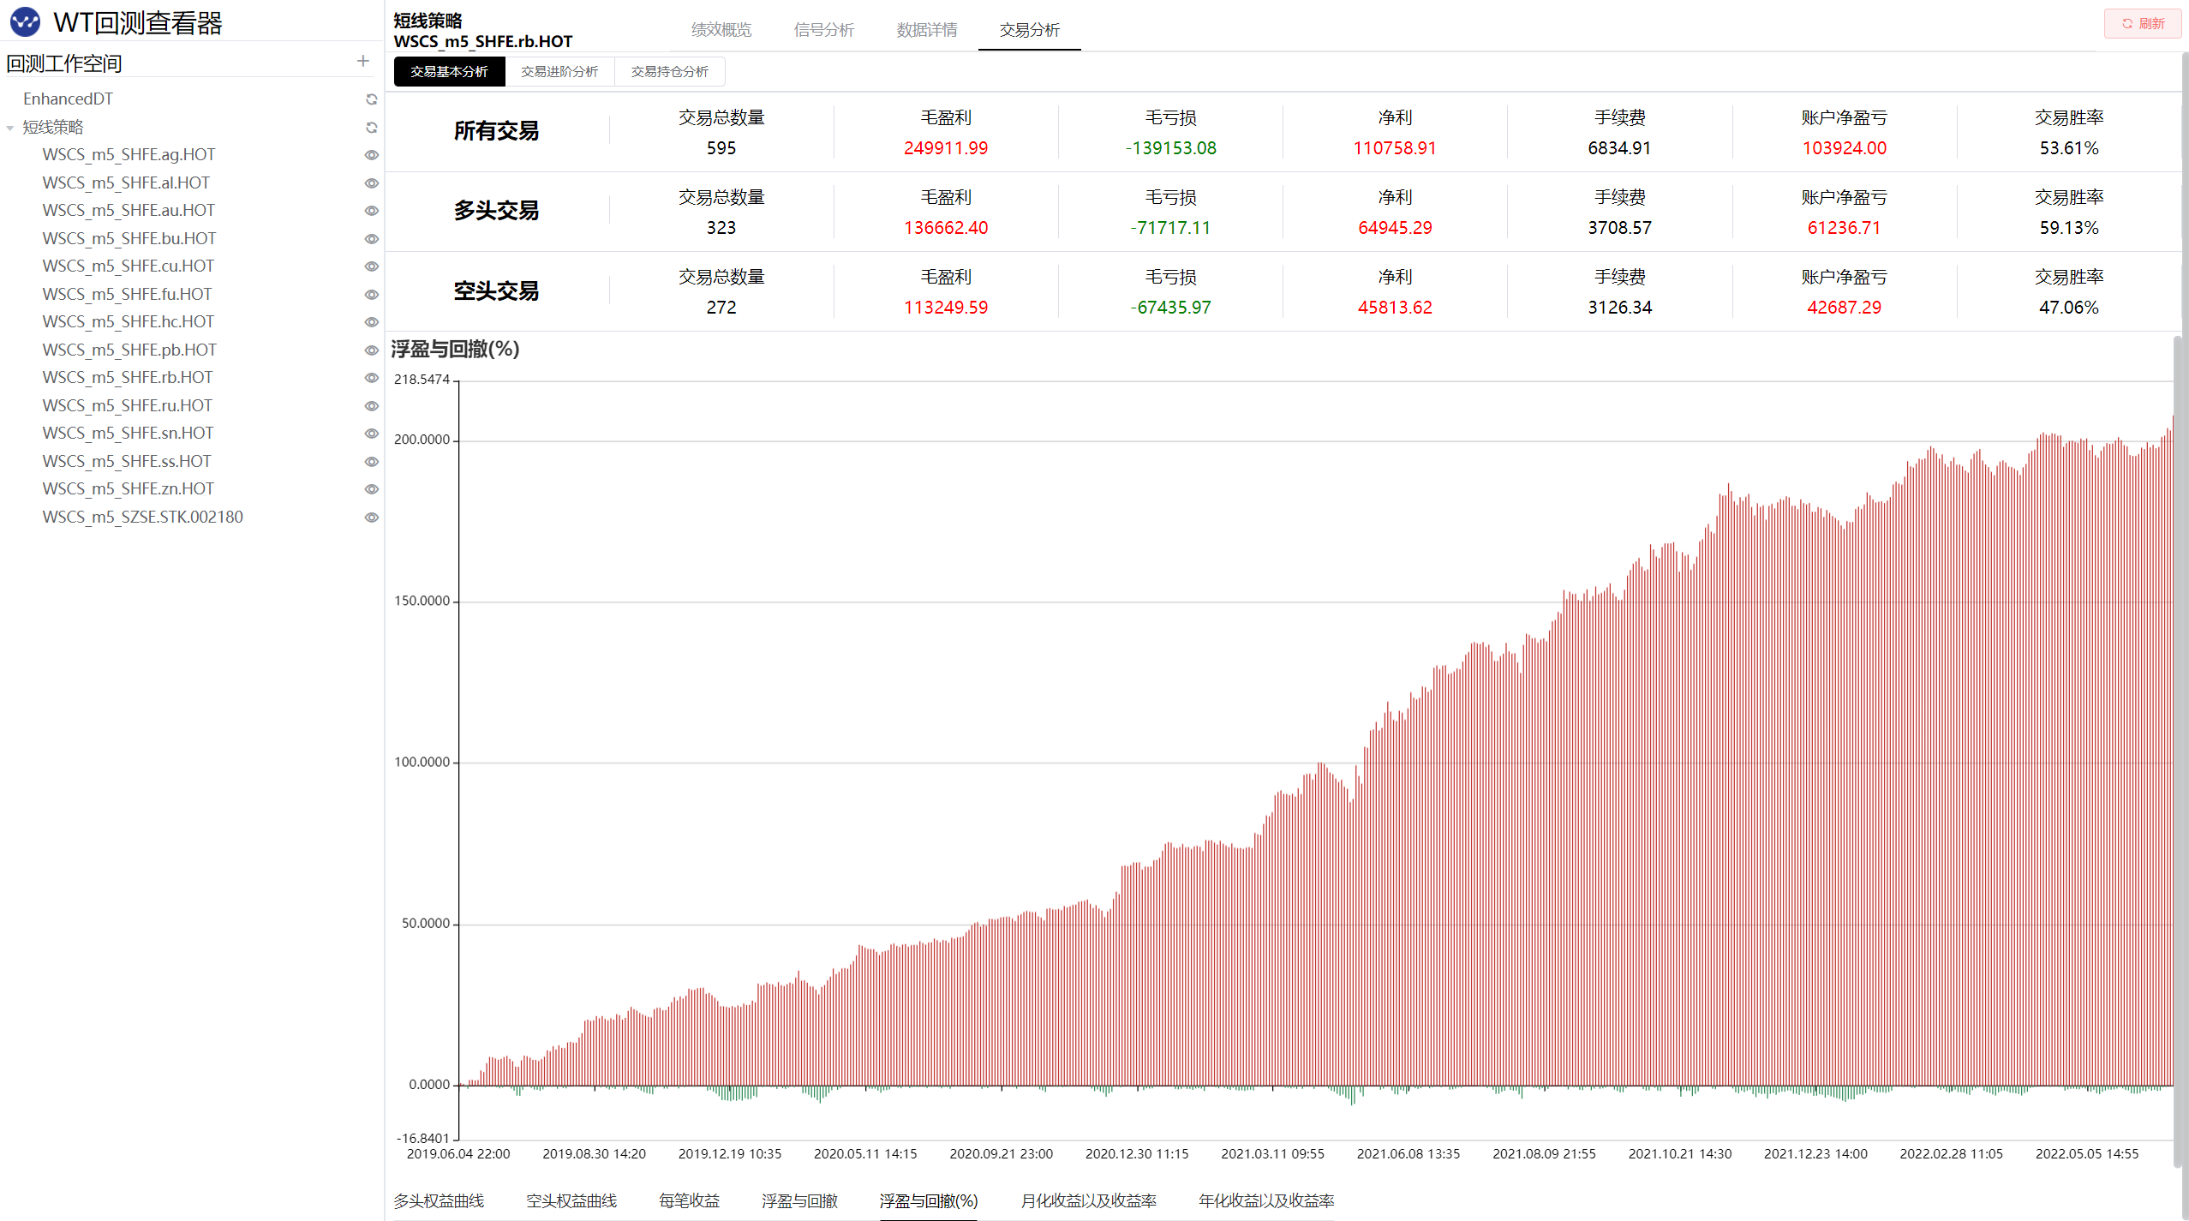The image size is (2189, 1221).
Task: Toggle view of WSCS_m5_SHFE.au.HOT entry
Action: point(371,211)
